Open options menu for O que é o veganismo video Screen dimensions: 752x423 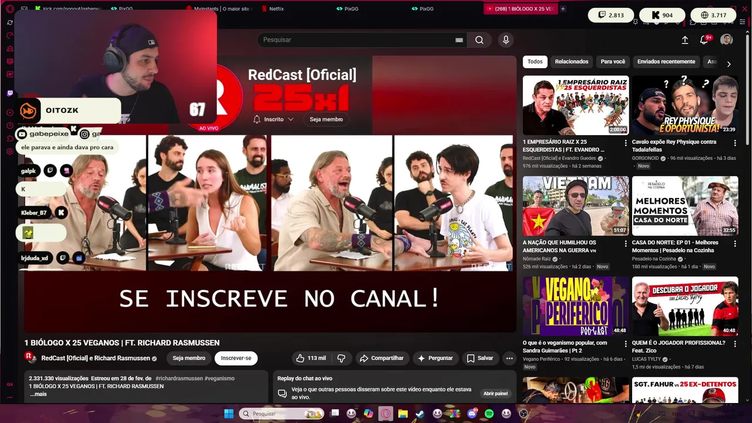[x=625, y=344]
